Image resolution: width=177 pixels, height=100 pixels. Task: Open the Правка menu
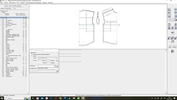[x=6, y=2]
